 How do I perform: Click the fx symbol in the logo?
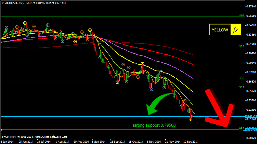[x=235, y=30]
